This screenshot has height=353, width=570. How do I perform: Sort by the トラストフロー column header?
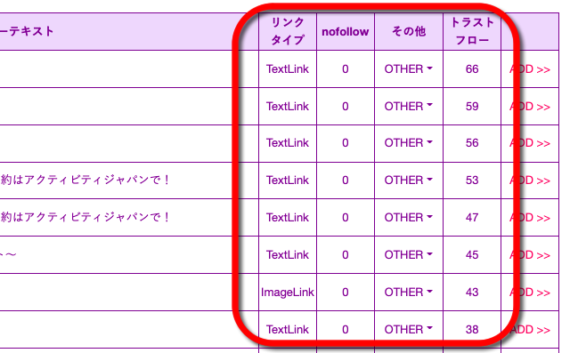pos(472,31)
